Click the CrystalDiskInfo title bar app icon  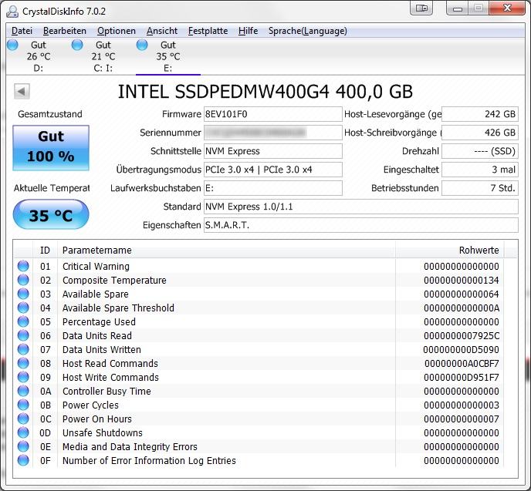(x=13, y=10)
